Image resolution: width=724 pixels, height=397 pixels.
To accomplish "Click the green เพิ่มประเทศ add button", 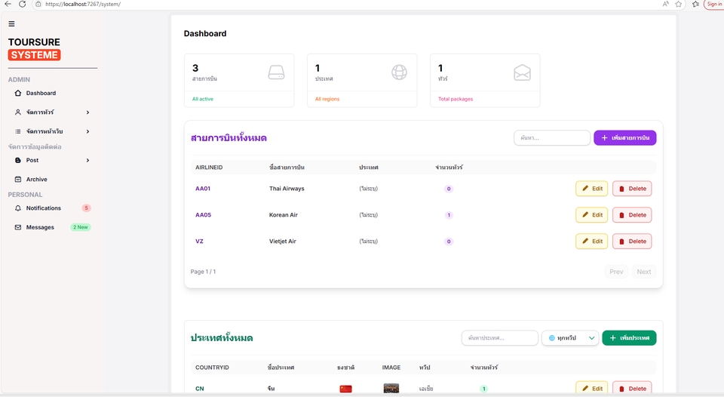I will pyautogui.click(x=628, y=338).
